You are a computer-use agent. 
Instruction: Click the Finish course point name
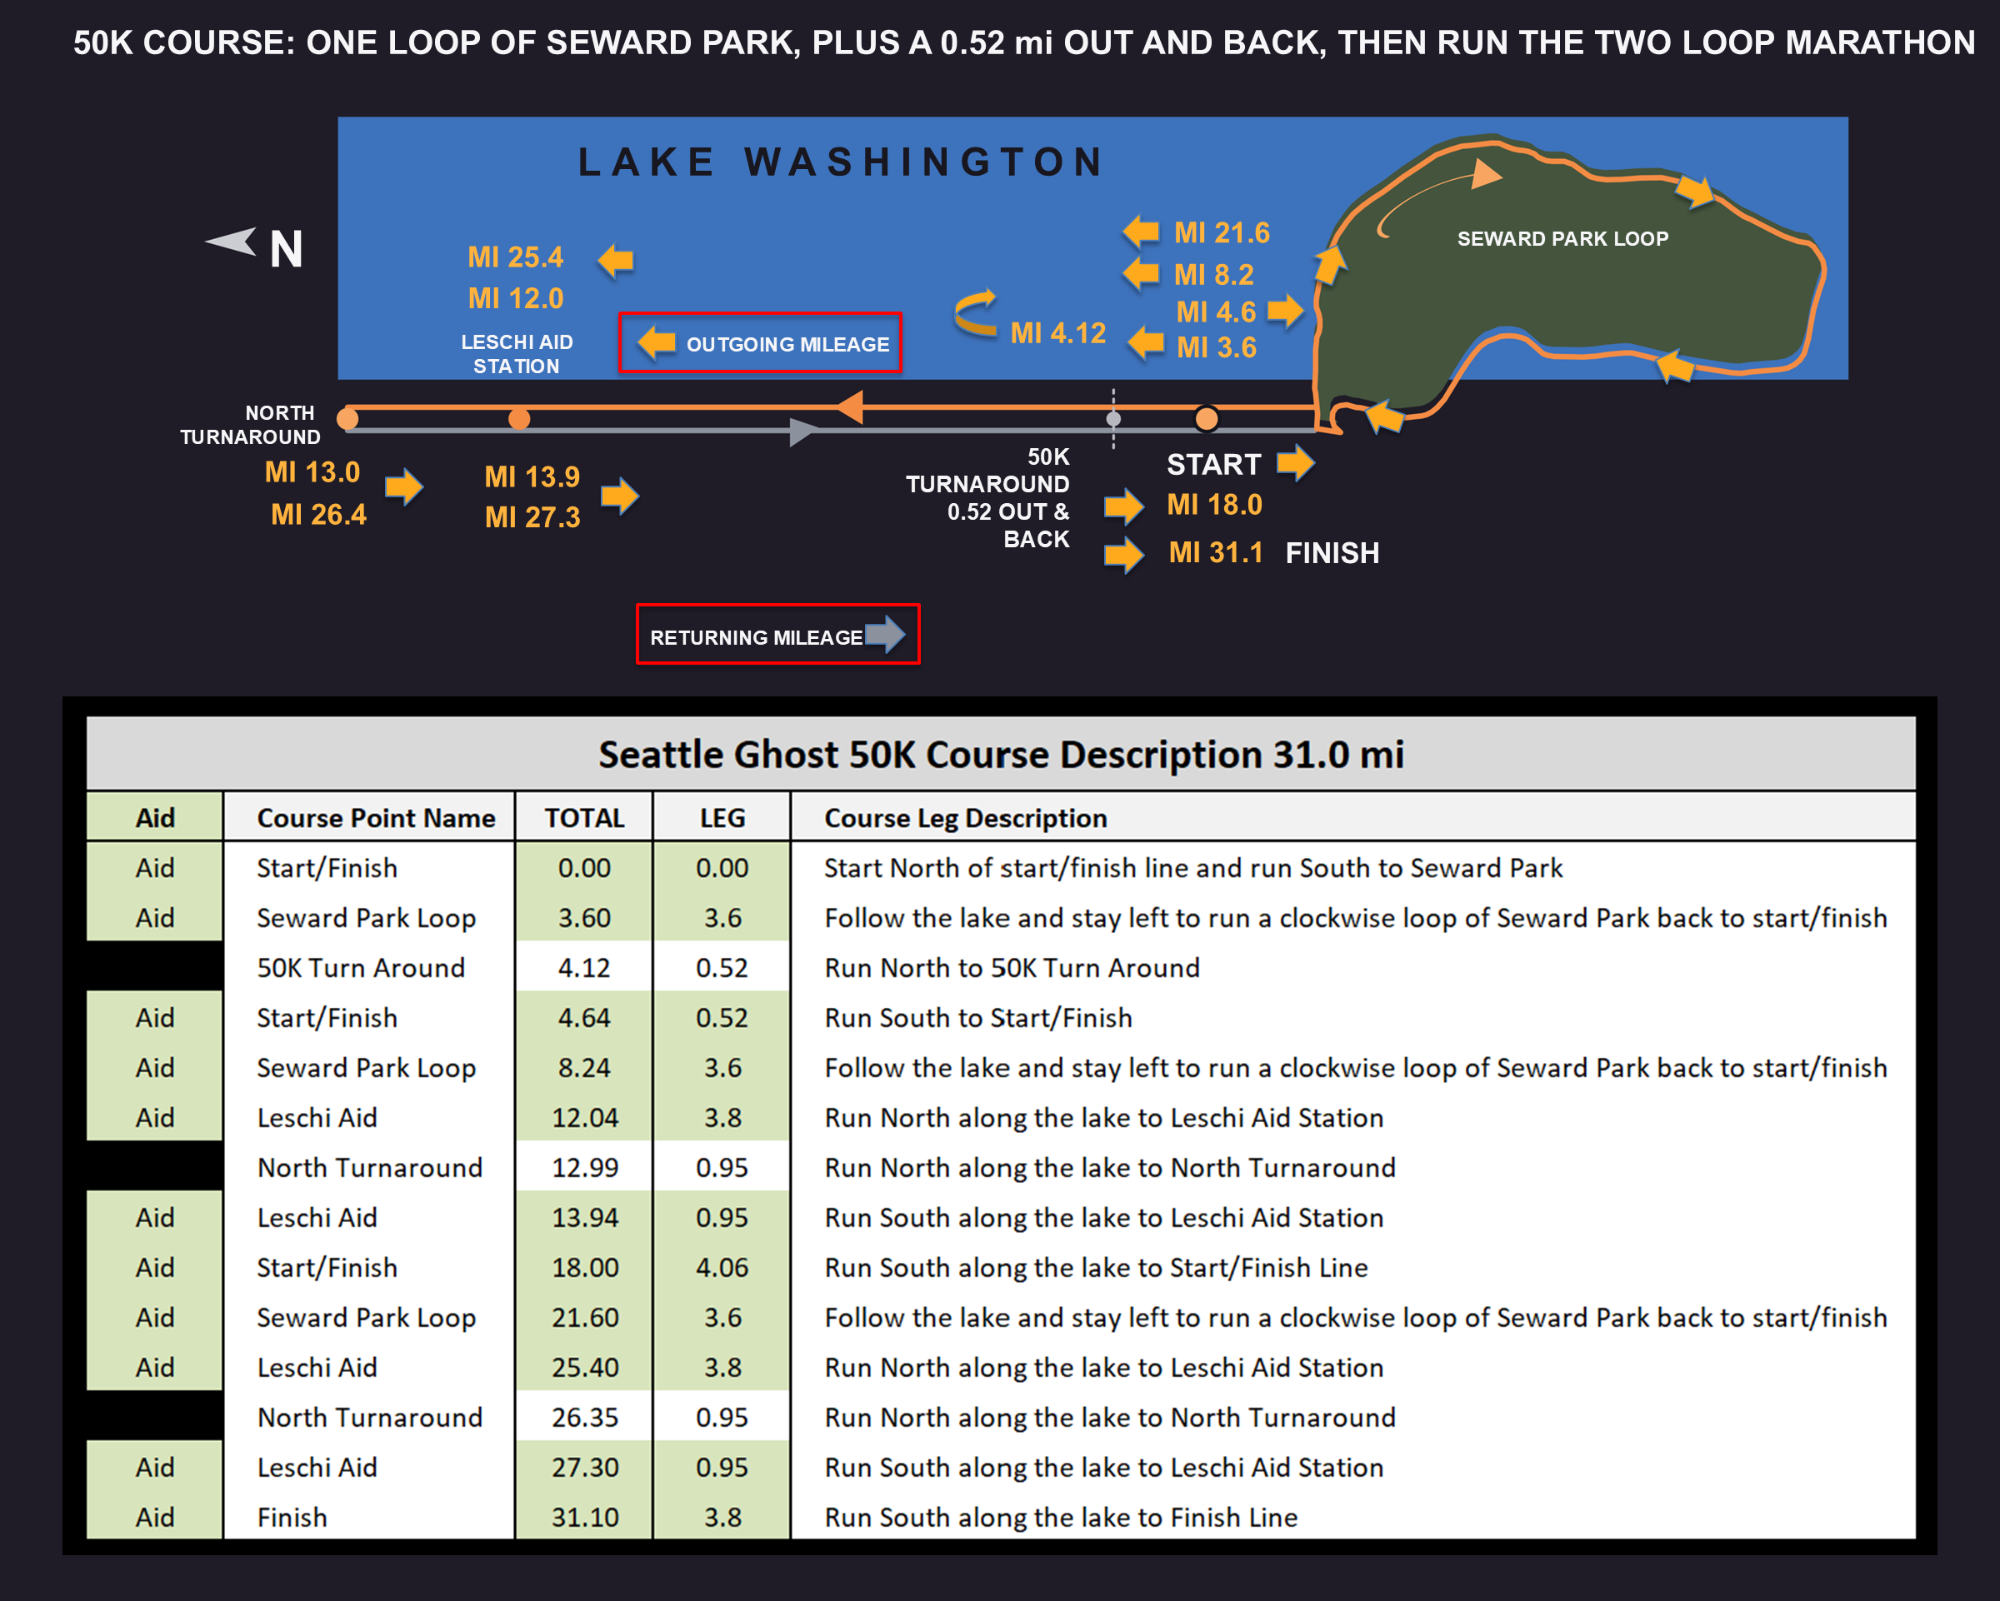coord(292,1518)
